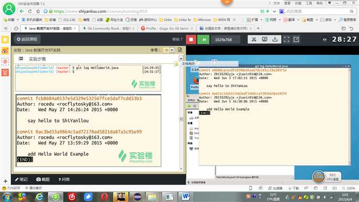The width and height of the screenshot is (359, 202).
Task: Open the MSN bookmark folder
Action: (222, 19)
